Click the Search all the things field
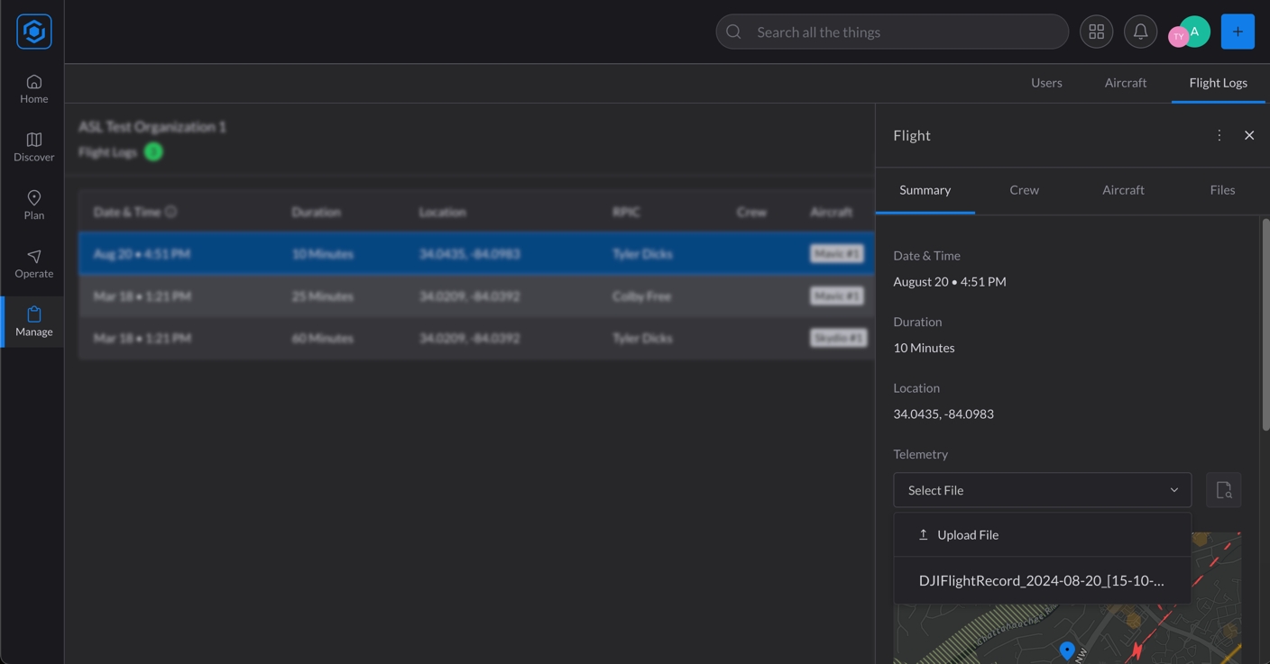 [892, 32]
